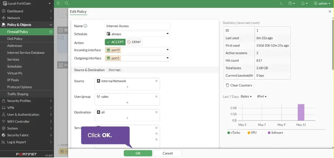This screenshot has height=158, width=334.
Task: Remove sales from User/group
Action: pos(157,97)
